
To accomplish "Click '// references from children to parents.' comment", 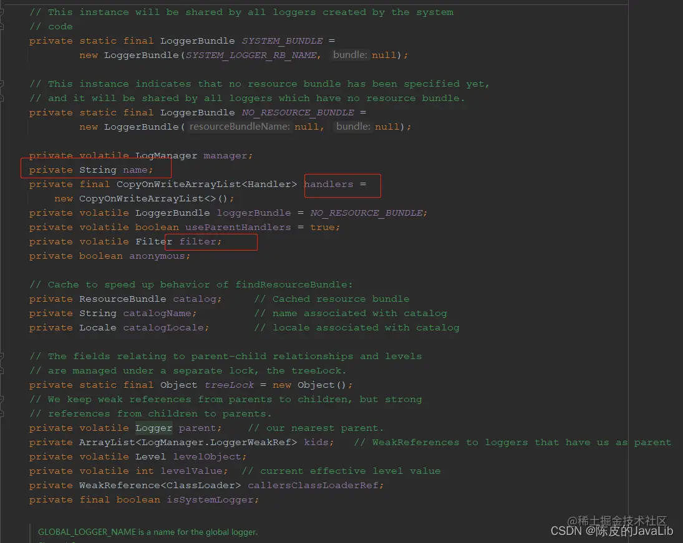I will click(x=151, y=414).
